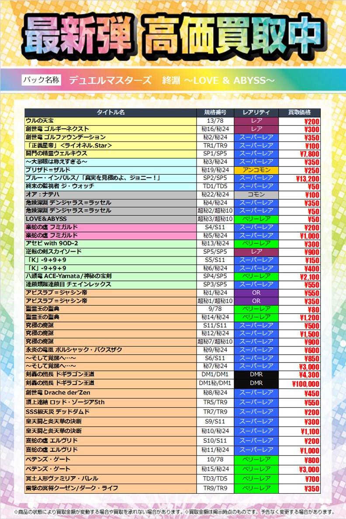The width and height of the screenshot is (346, 519).
Task: Select the ブルー・インパルス title cell
Action: click(111, 178)
